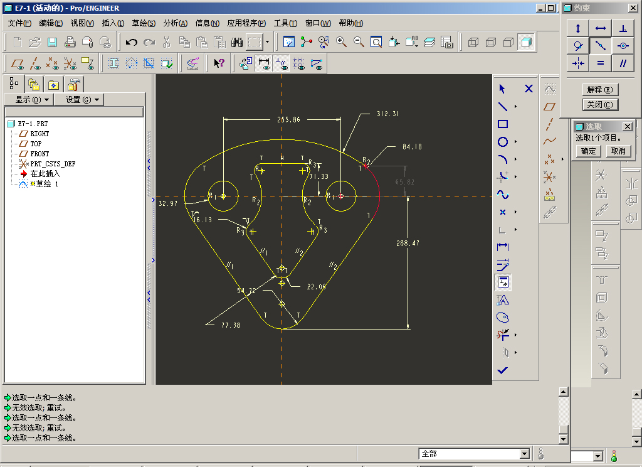Viewport: 642px width, 467px height.
Task: Click the binoculars Find icon
Action: click(236, 42)
